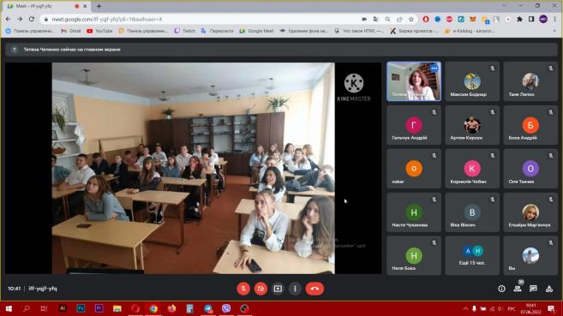The height and width of the screenshot is (316, 563).
Task: Click the address bar URL field
Action: click(201, 20)
